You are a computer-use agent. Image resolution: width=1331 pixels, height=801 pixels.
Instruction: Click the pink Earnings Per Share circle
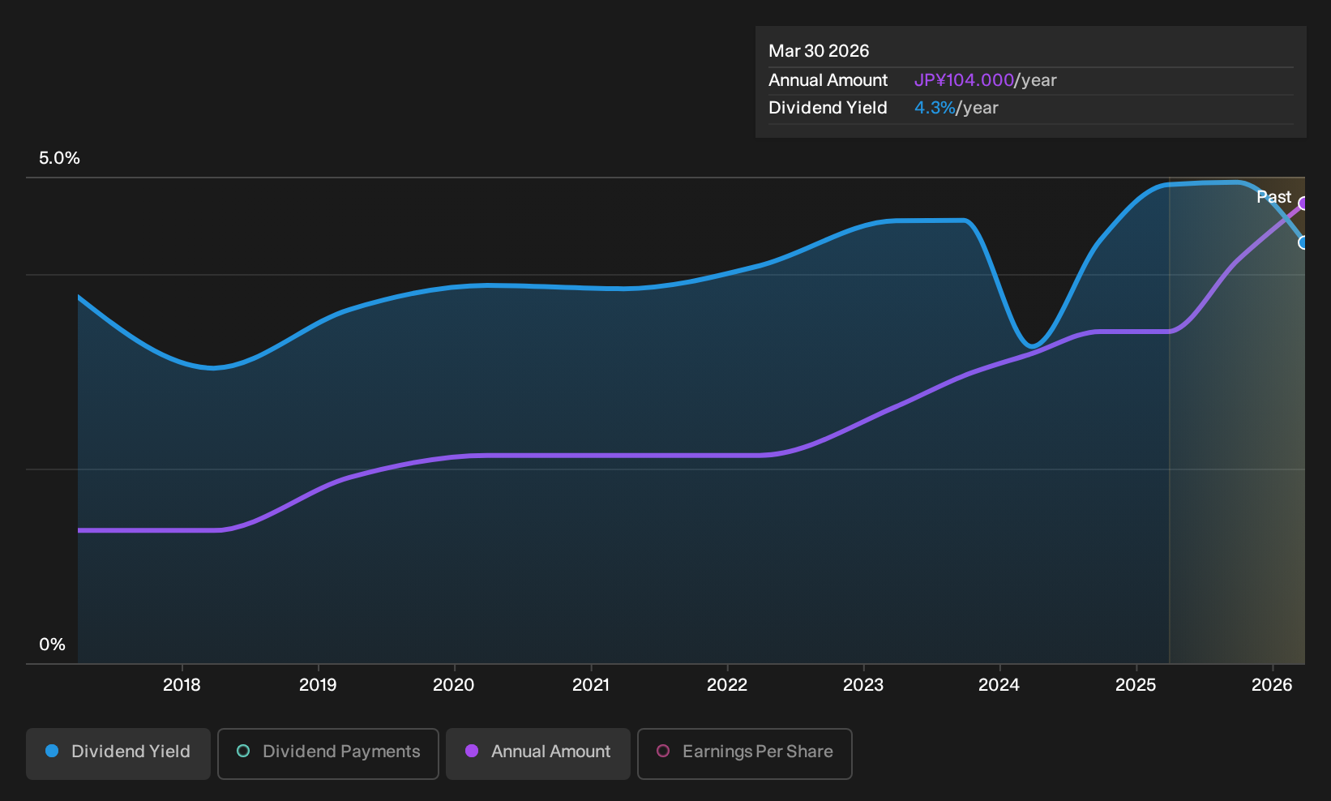click(x=663, y=752)
